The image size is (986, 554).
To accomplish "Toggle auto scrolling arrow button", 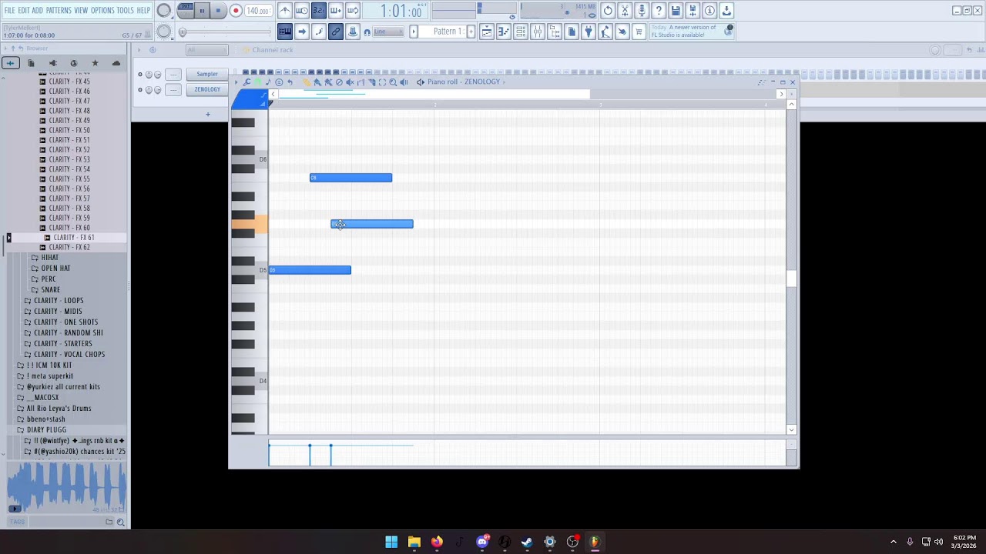I will (x=302, y=32).
